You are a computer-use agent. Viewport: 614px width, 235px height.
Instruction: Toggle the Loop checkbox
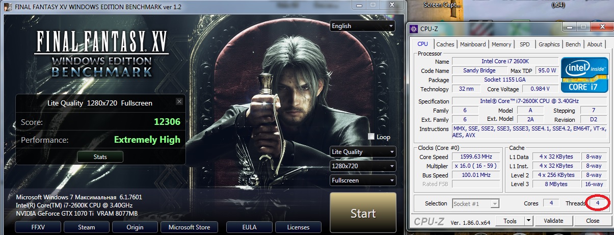371,137
